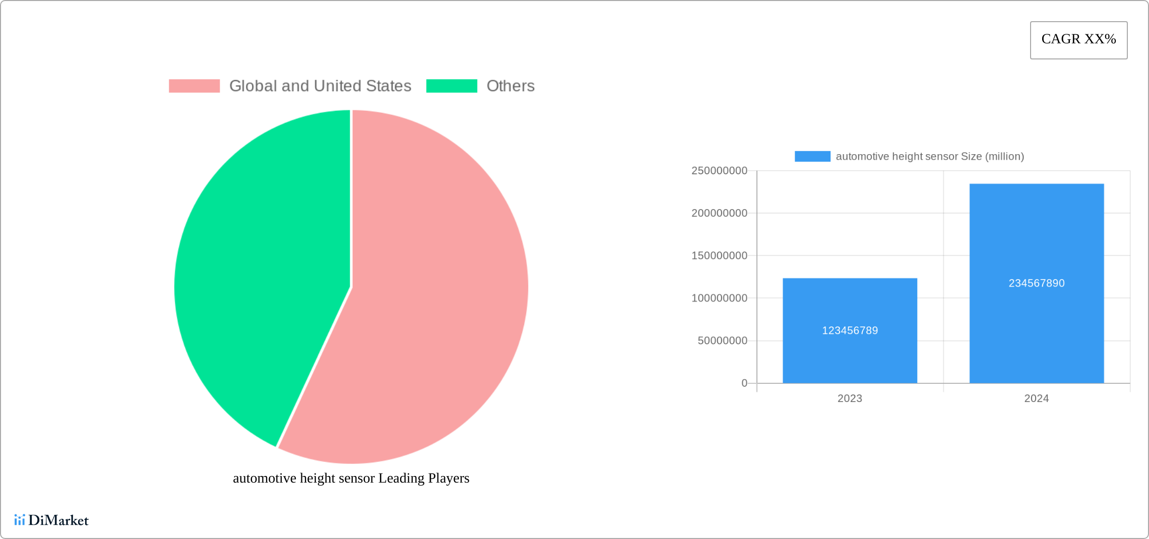Click the green Others legend swatch

[x=452, y=86]
